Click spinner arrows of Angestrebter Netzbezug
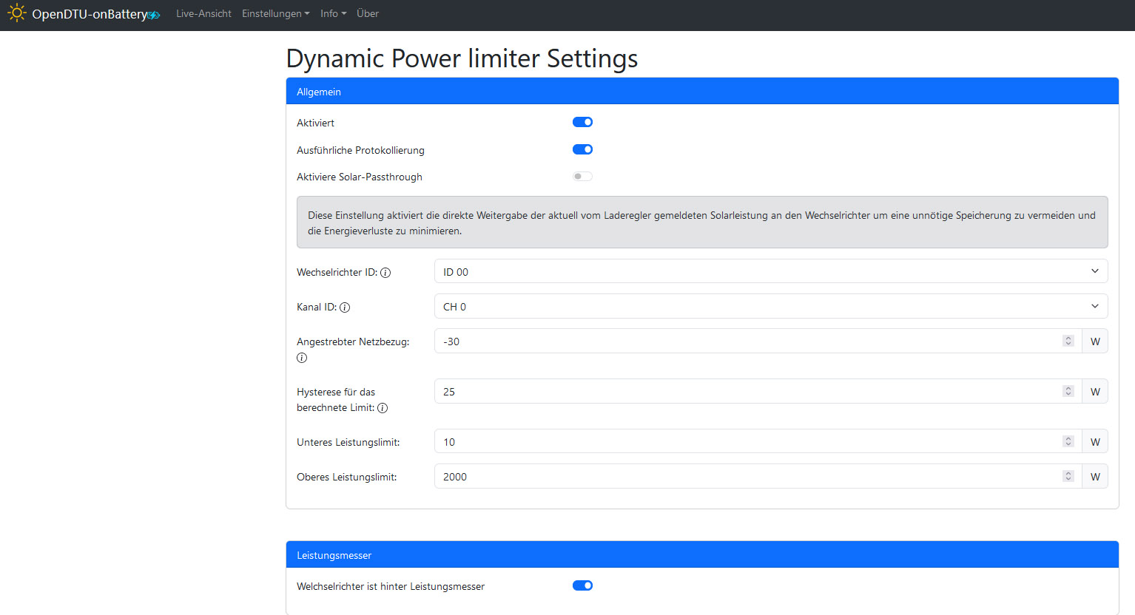 point(1068,341)
